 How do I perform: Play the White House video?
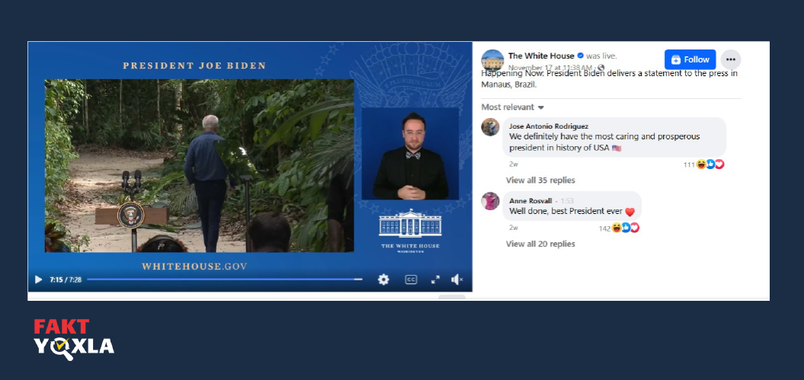point(38,279)
